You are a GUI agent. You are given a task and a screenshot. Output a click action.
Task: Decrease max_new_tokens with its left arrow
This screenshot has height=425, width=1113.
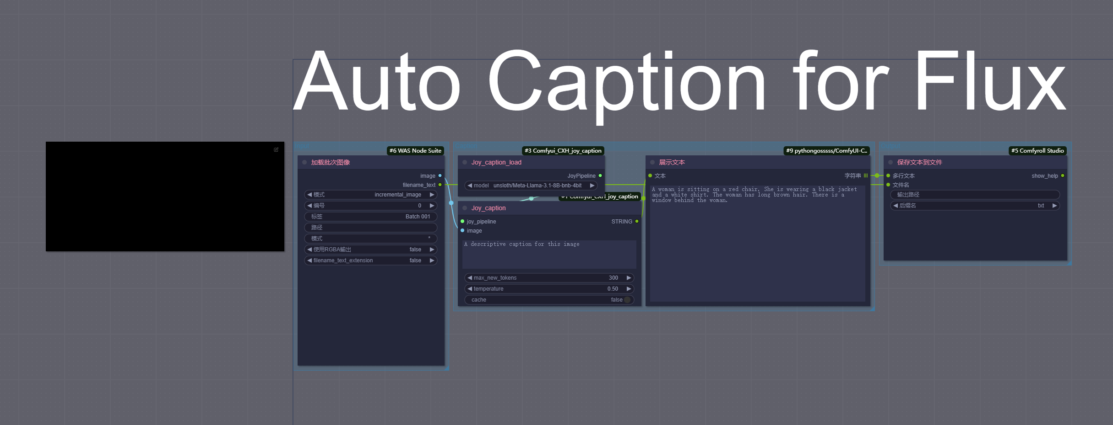coord(470,278)
